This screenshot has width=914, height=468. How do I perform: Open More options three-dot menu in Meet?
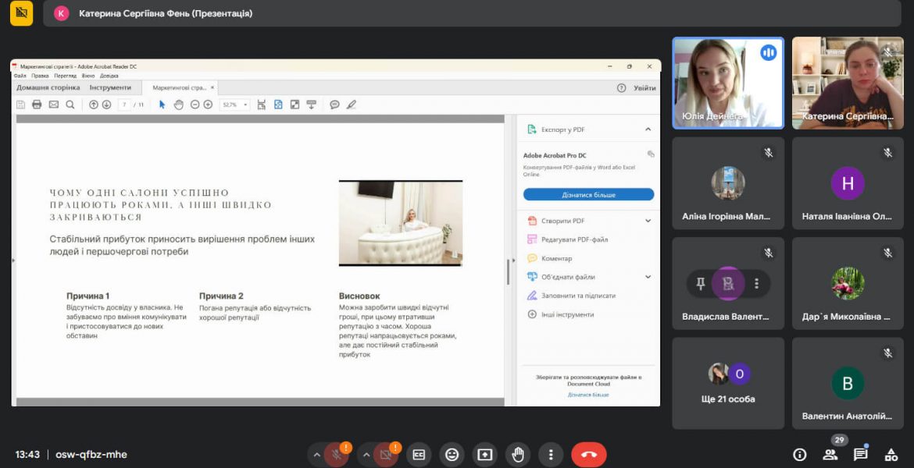551,455
